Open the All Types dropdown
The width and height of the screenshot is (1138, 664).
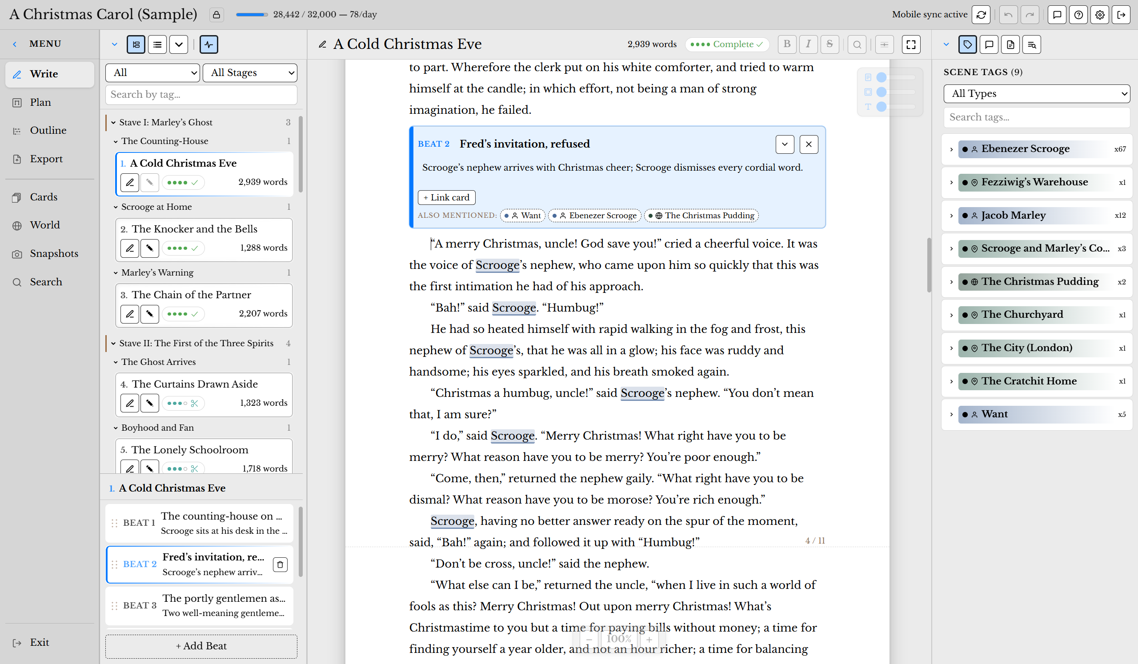pyautogui.click(x=1037, y=93)
